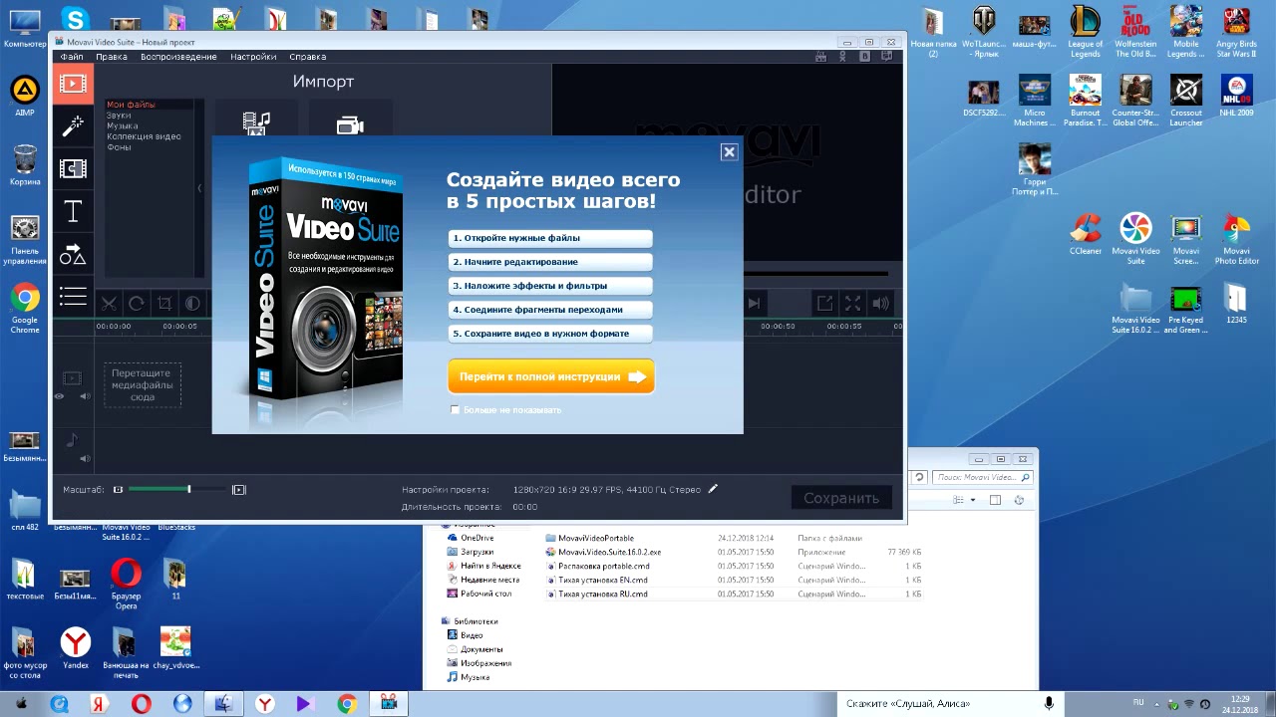Viewport: 1276px width, 717px height.
Task: Select 'Коллекция видео' category
Action: (x=144, y=136)
